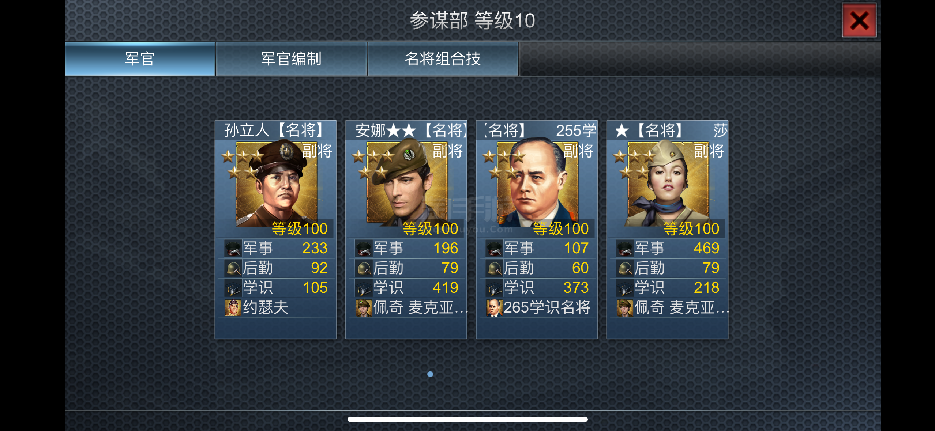
Task: Click the 佩奇 麦克亚 portrait icon on 安娜's card
Action: point(364,308)
